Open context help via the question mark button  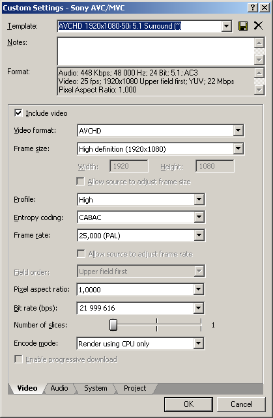[x=252, y=7]
